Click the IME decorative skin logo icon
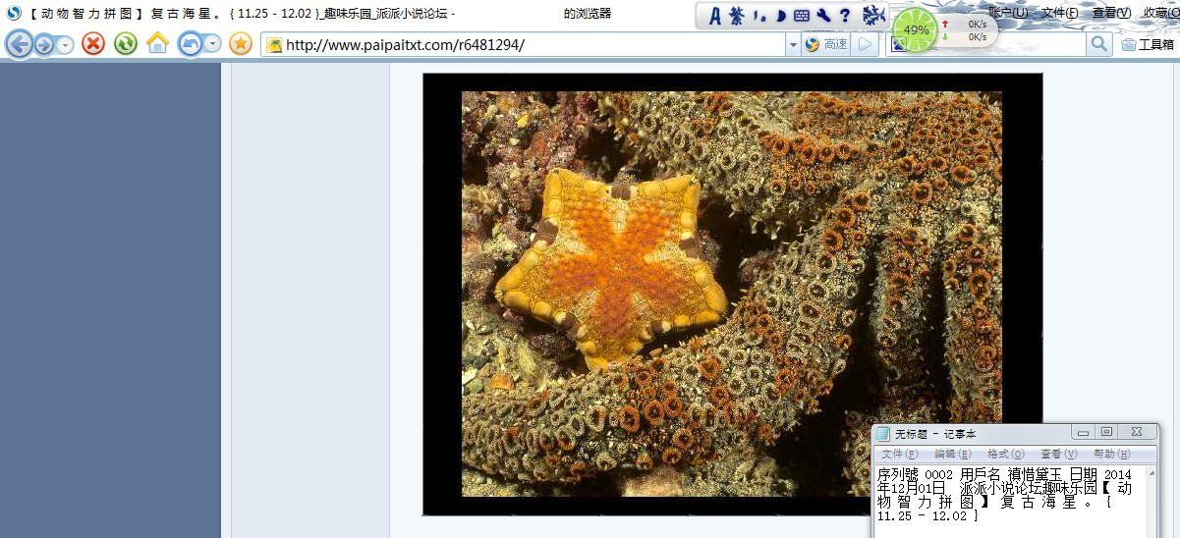This screenshot has width=1180, height=538. pos(873,16)
